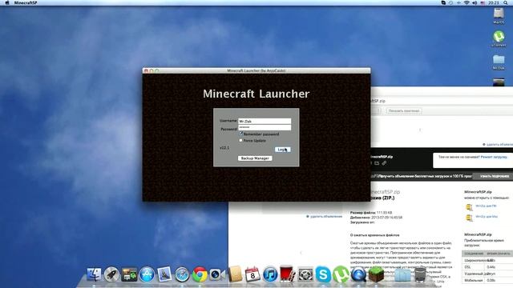Image resolution: width=513 pixels, height=288 pixels.
Task: Open the WinZip for Mac link
Action: coord(487,217)
